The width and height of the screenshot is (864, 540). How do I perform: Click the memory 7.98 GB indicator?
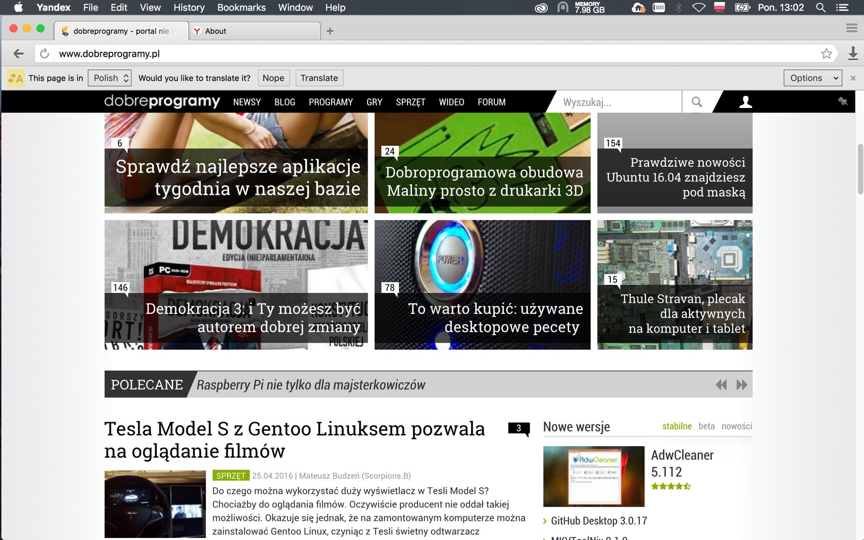[589, 8]
